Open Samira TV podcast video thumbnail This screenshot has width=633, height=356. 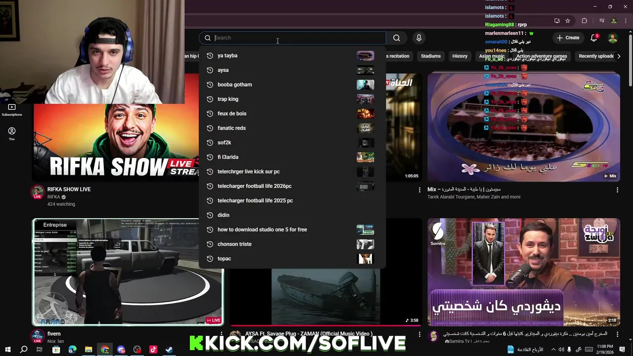(524, 272)
